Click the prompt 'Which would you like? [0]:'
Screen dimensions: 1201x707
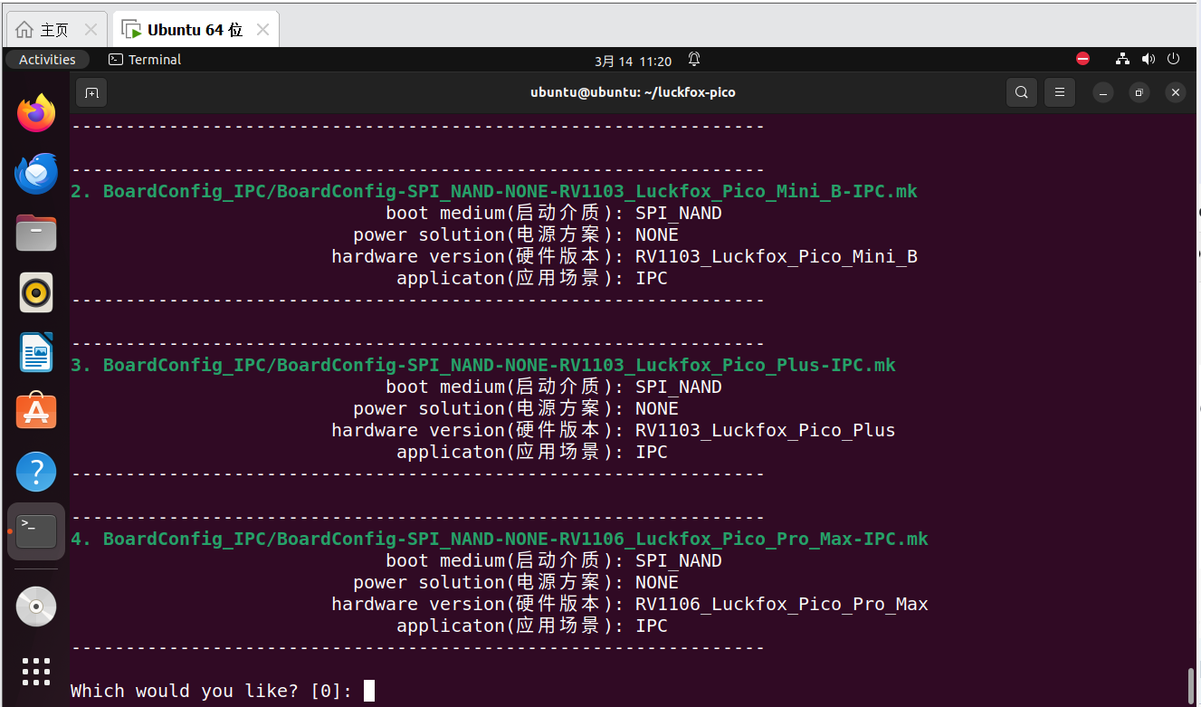[x=212, y=691]
